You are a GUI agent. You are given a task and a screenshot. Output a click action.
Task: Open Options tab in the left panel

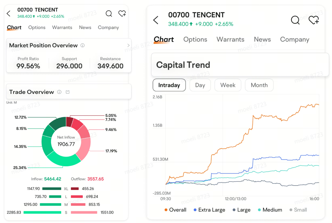37,27
